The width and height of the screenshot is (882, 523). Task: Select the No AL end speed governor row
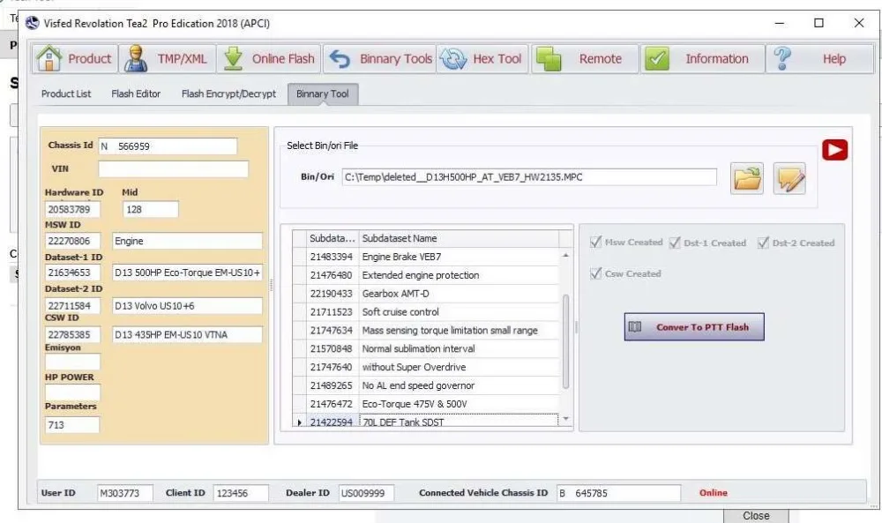(425, 385)
